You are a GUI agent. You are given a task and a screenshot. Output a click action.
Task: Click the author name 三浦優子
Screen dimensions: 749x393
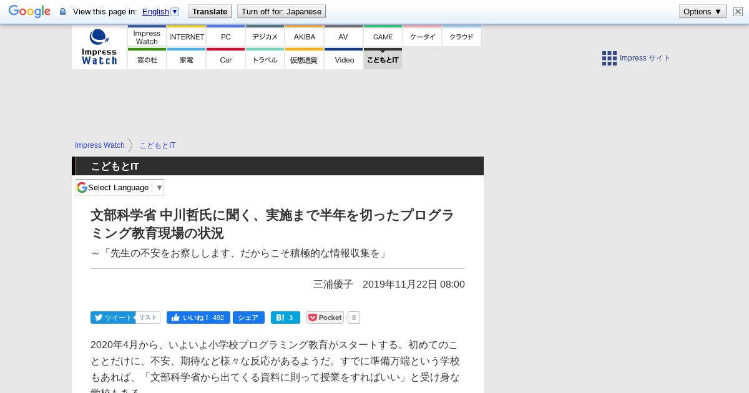point(333,284)
